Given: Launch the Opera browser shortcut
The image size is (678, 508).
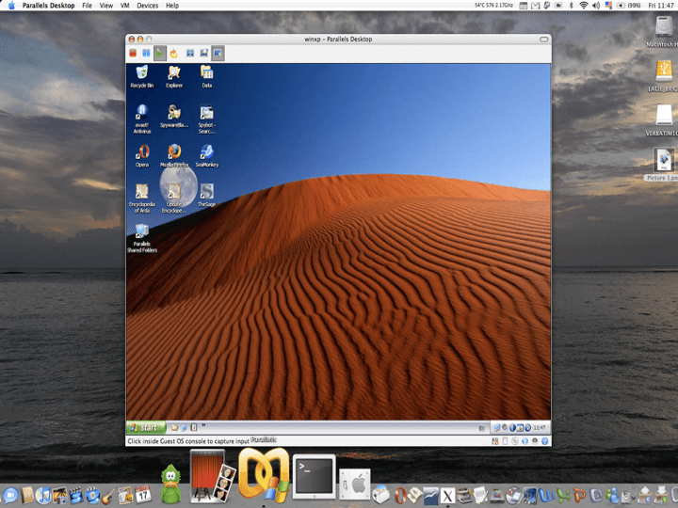Looking at the screenshot, I should [x=142, y=151].
